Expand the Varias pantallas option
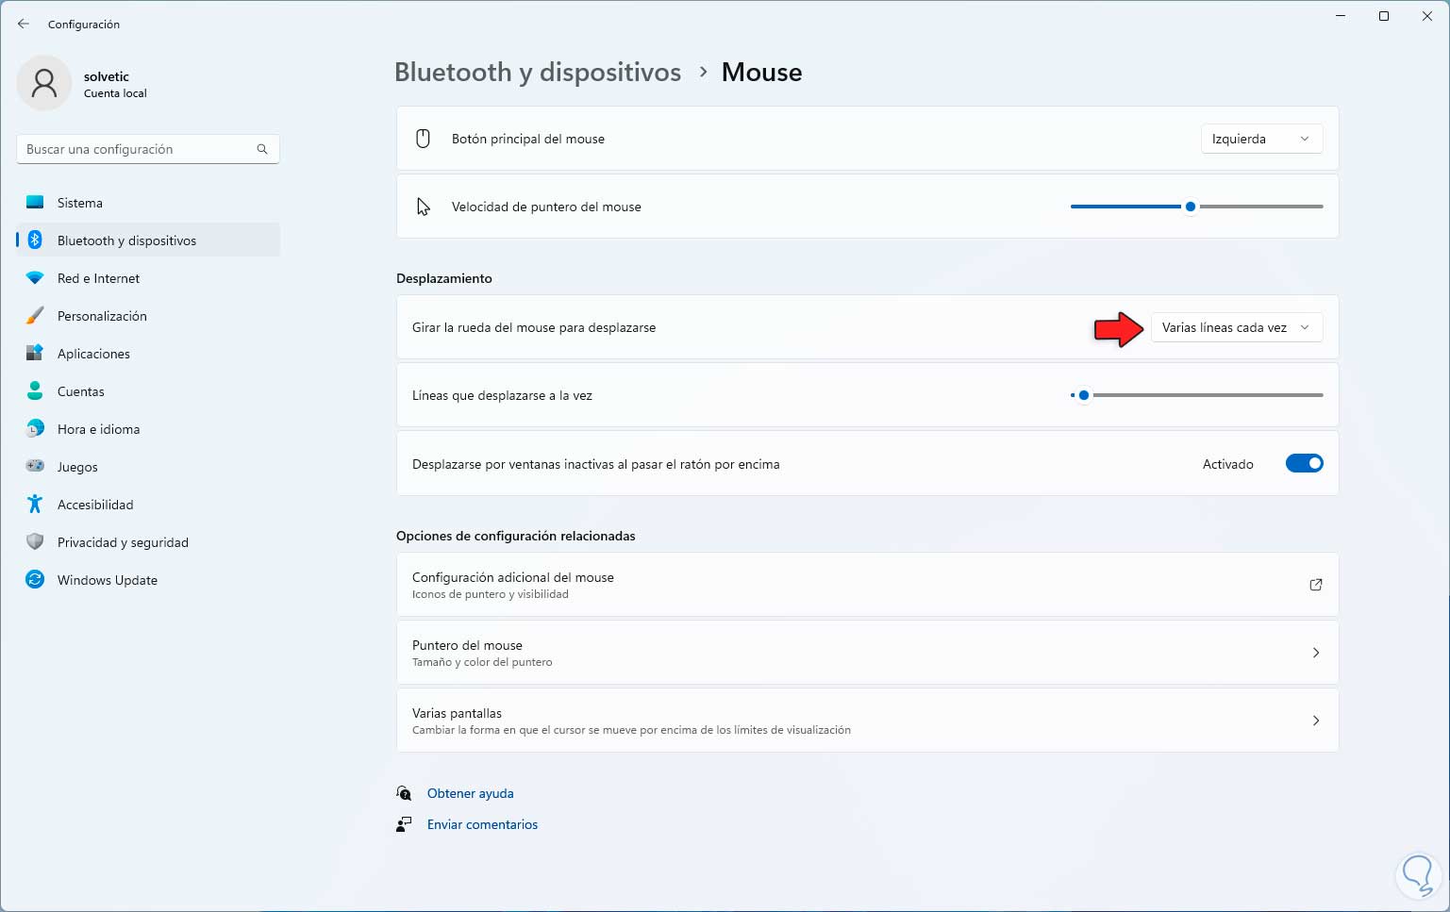This screenshot has width=1450, height=912. (1315, 721)
